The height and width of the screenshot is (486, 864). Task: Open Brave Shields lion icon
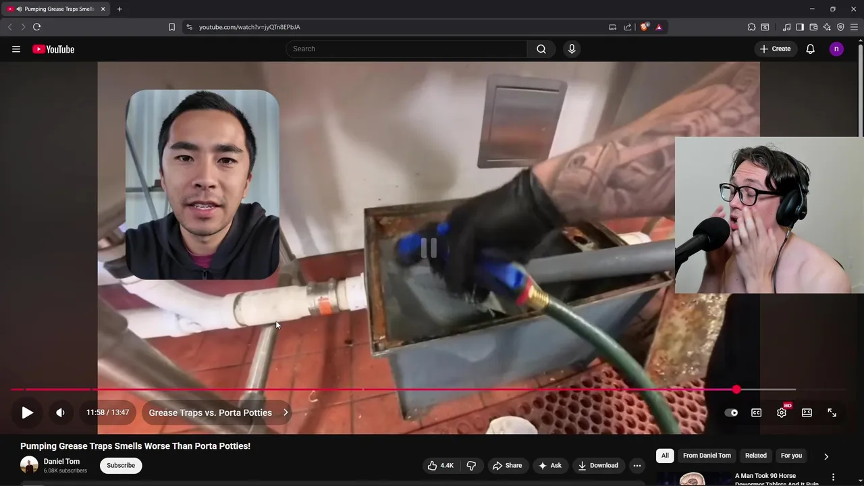pos(644,27)
